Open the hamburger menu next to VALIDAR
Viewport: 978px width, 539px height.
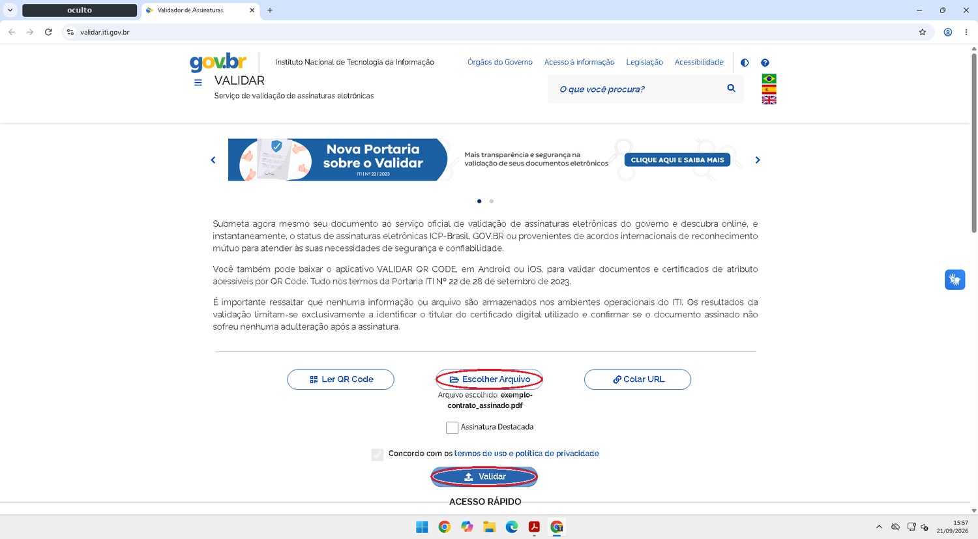pos(198,83)
